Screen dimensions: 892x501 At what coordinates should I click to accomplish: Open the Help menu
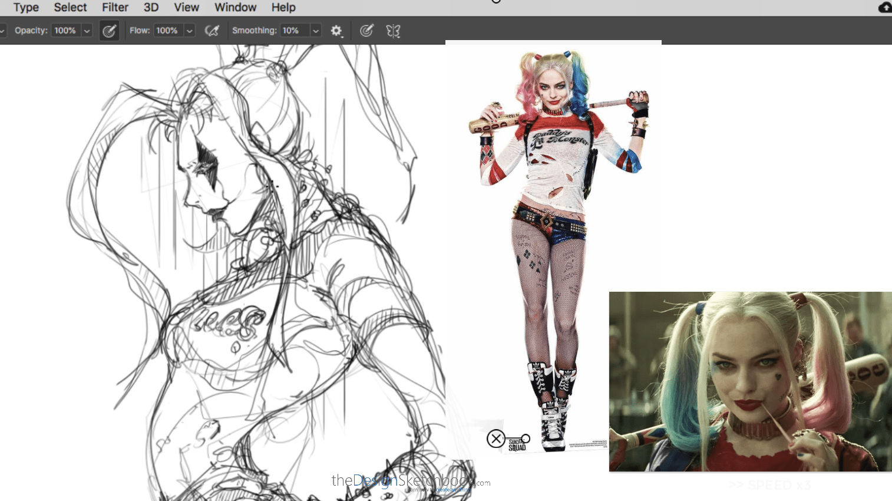(x=283, y=8)
